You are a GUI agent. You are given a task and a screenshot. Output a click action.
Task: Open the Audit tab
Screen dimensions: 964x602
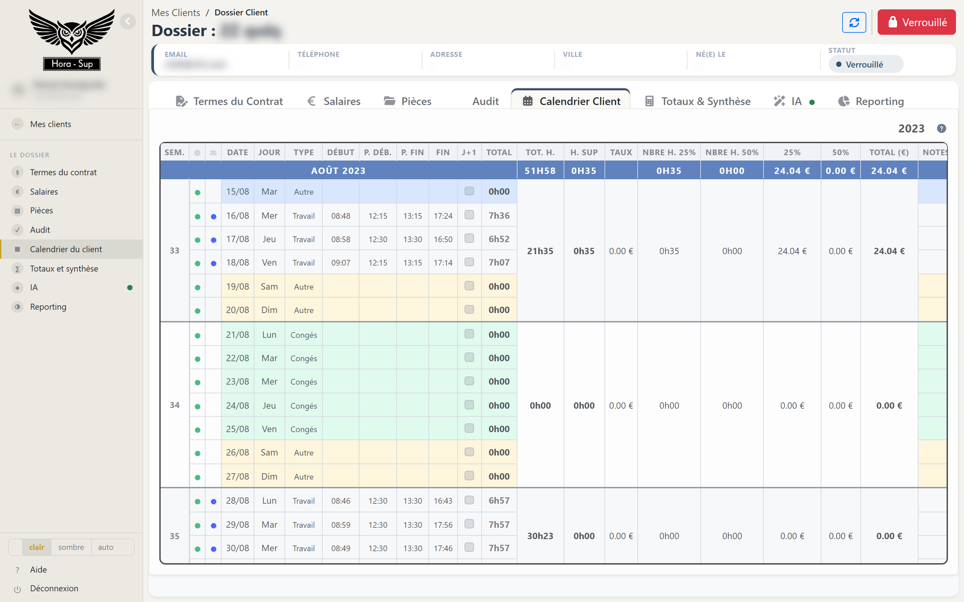[x=485, y=101]
